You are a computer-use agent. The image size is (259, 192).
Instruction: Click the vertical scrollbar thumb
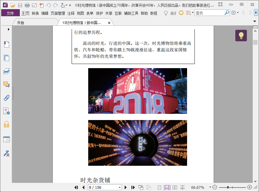(255, 42)
